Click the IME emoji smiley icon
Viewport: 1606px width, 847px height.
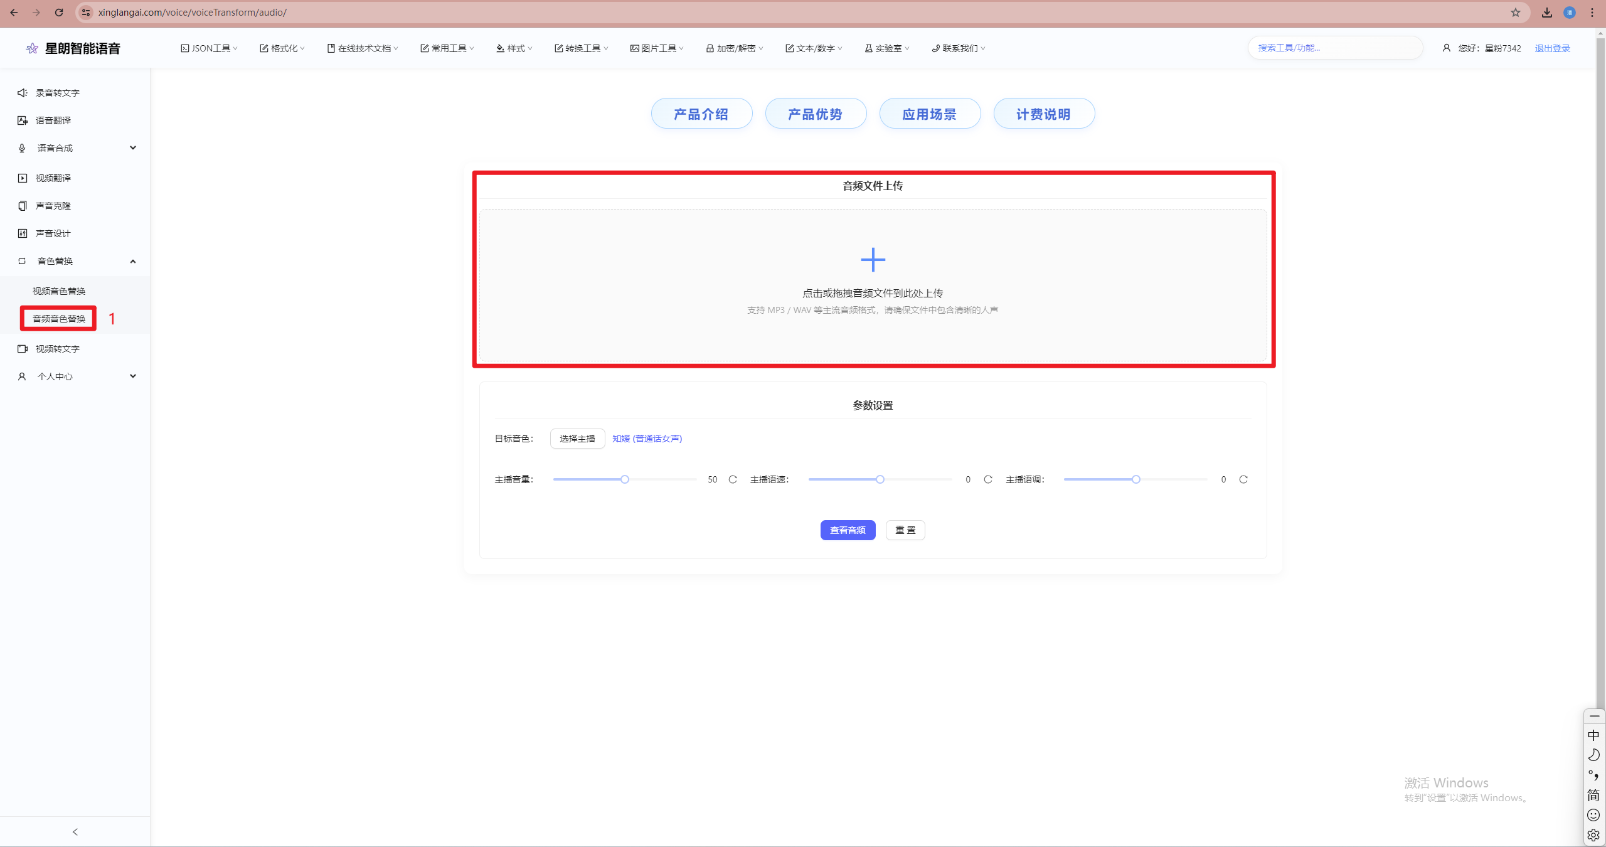[1593, 815]
